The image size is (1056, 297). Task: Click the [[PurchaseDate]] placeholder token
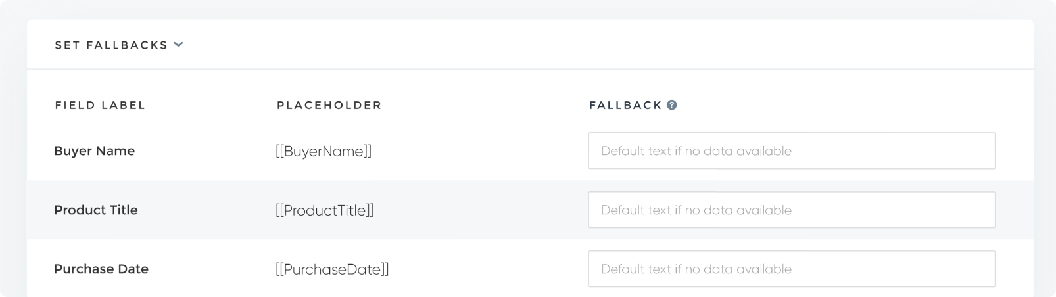point(332,269)
